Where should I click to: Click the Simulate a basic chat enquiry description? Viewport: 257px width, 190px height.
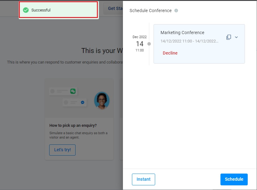pos(78,135)
